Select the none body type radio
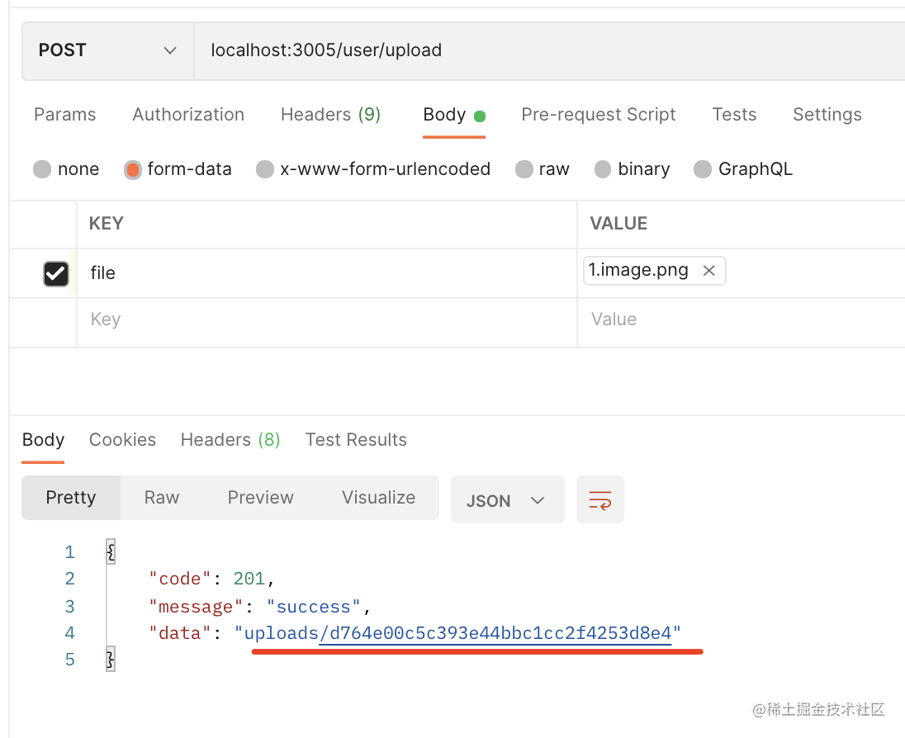Screen dimensions: 905x738 pos(42,169)
